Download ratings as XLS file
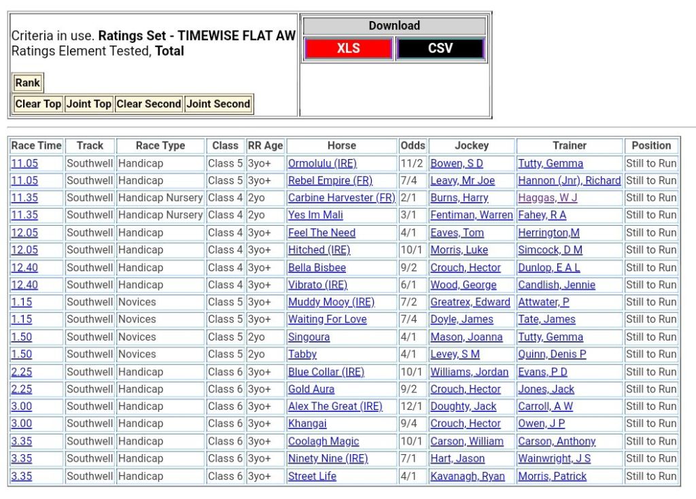Screen dimensions: 696x499 point(348,49)
